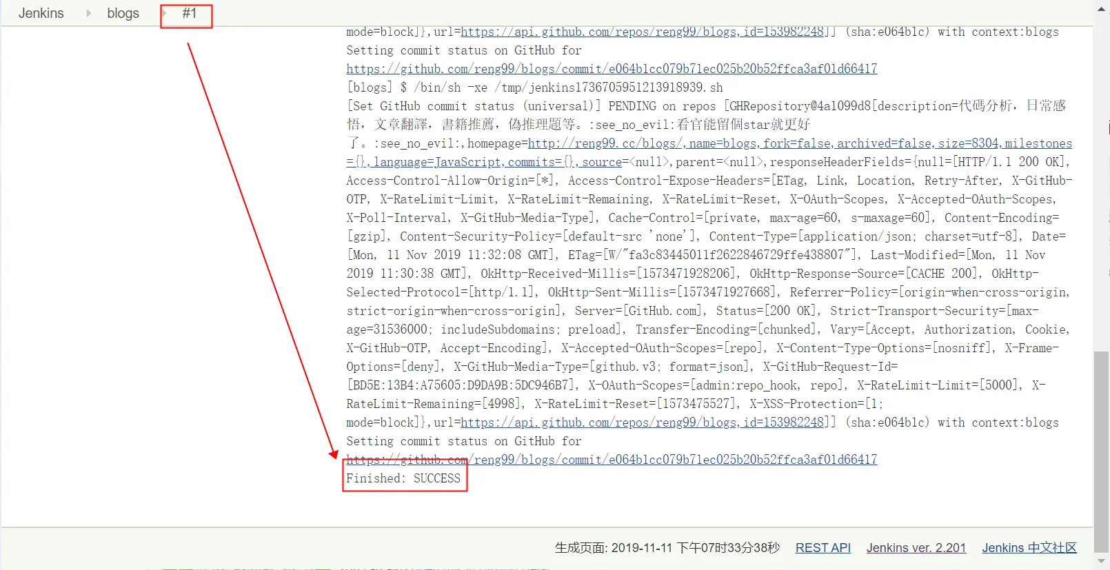Click the generated page timestamp 2019-11-11 text
The height and width of the screenshot is (570, 1110).
pyautogui.click(x=667, y=548)
